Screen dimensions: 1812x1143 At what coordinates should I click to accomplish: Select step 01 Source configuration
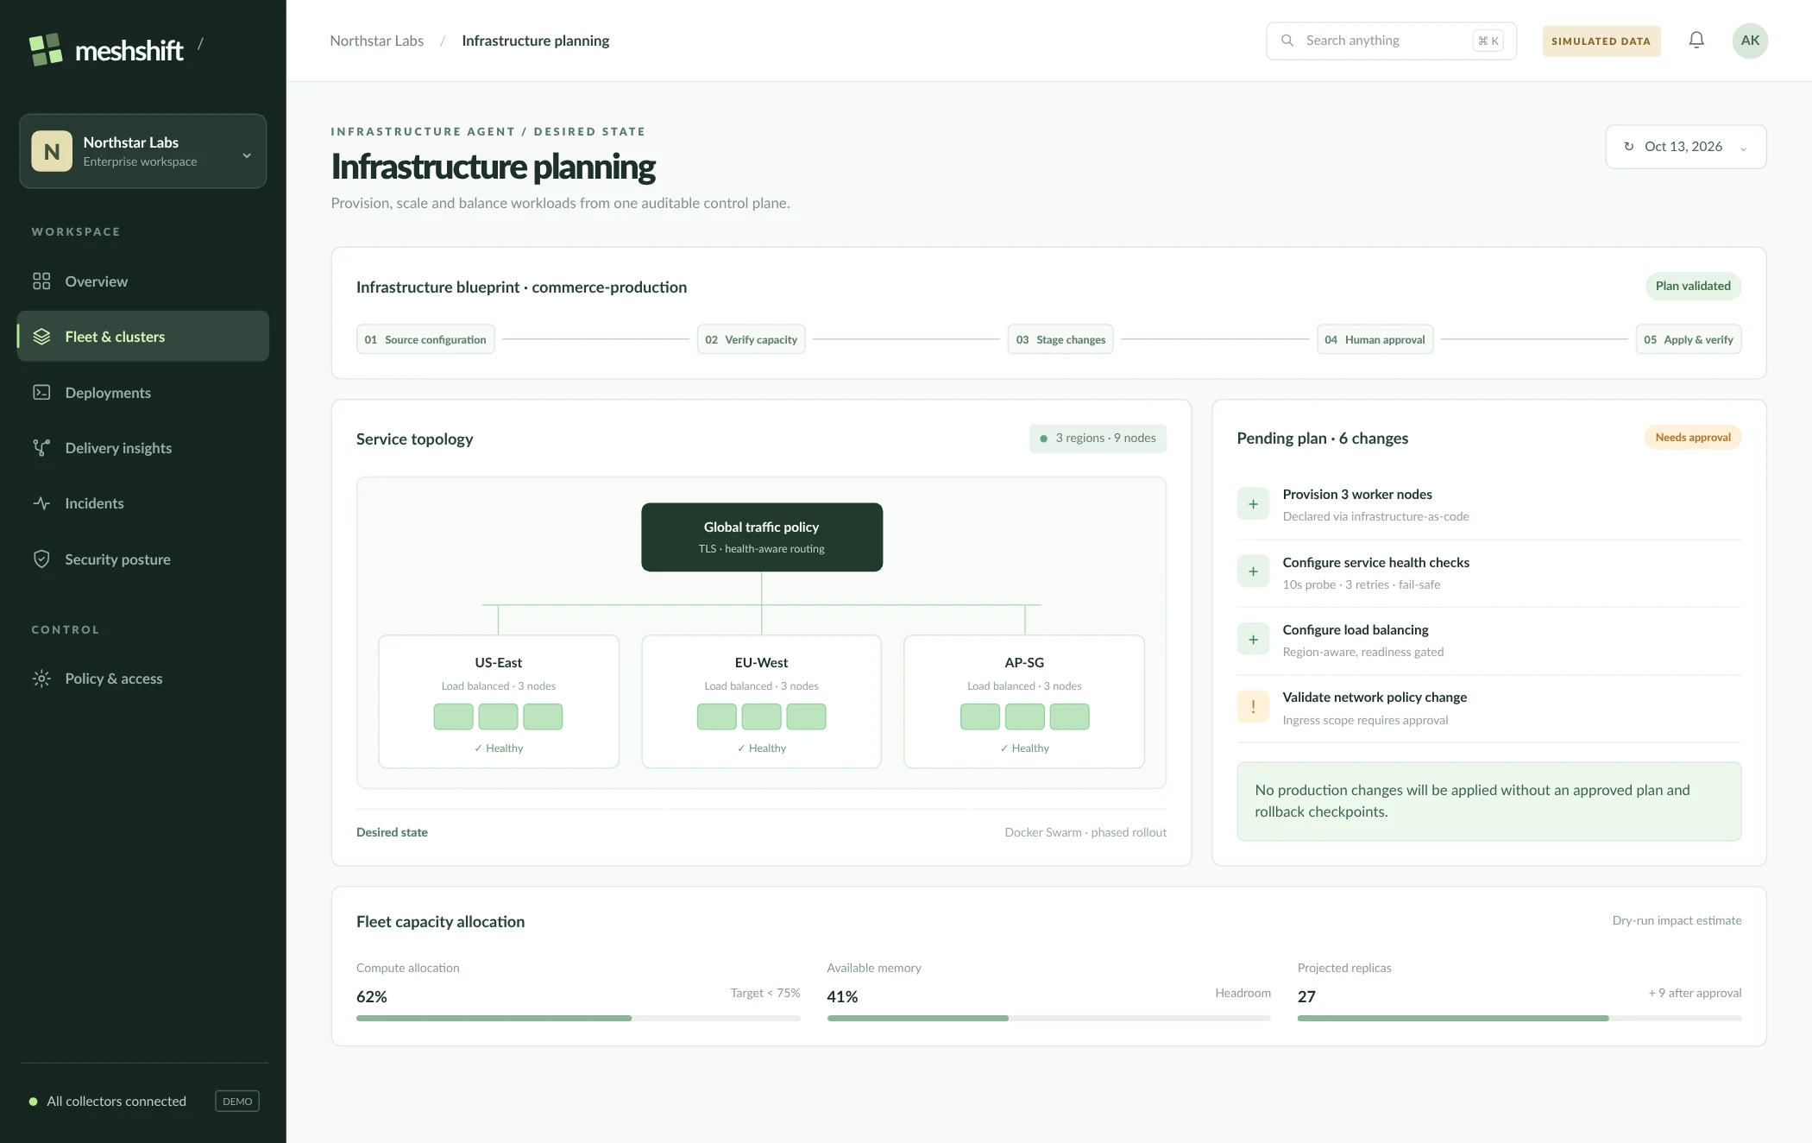[x=425, y=339]
